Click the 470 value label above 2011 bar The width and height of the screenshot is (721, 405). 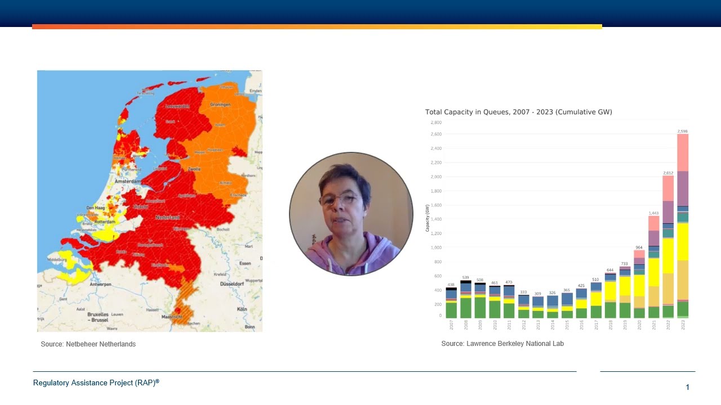coord(509,282)
